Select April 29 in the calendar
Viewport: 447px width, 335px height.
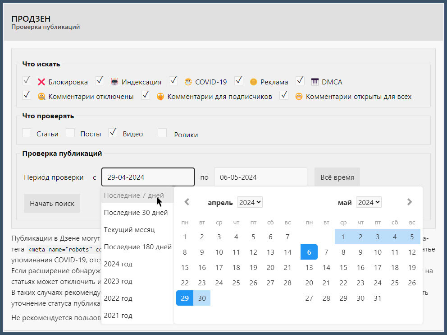(185, 298)
